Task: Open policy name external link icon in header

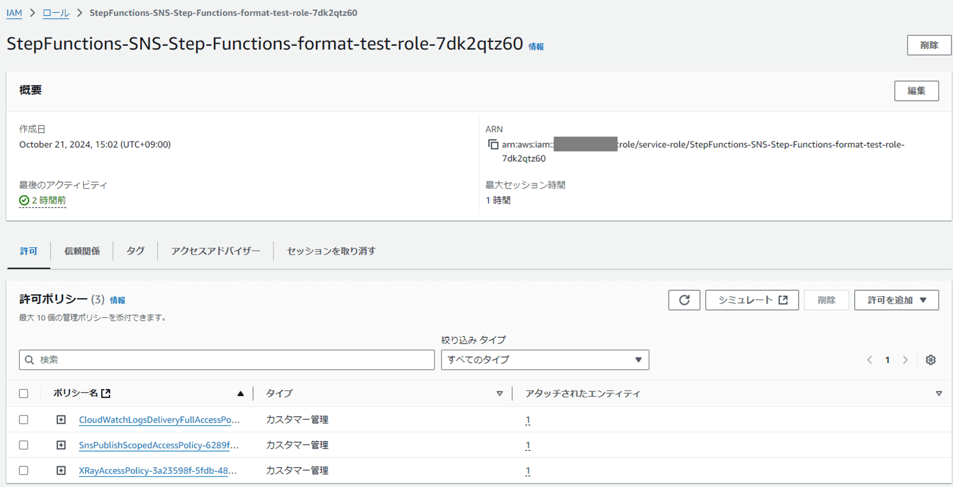Action: (x=106, y=393)
